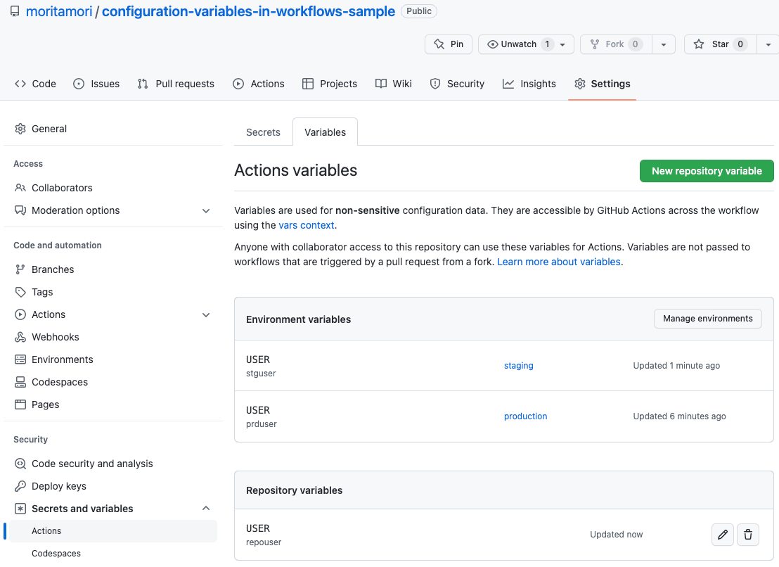
Task: Select General settings with the gear icon
Action: point(49,129)
